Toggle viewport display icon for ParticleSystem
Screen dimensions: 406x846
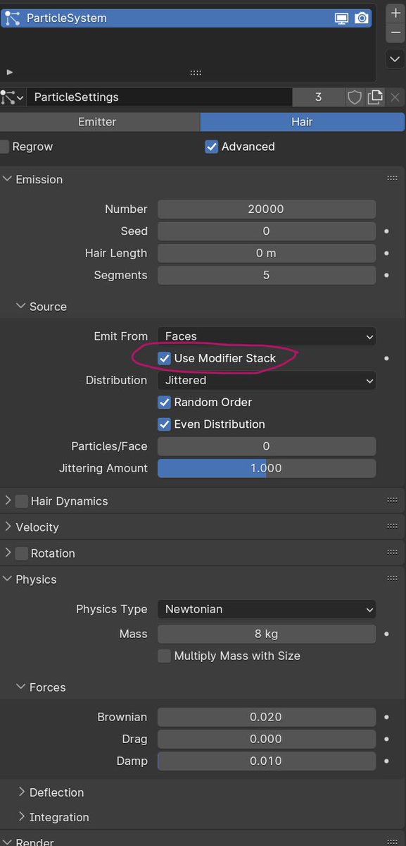click(x=341, y=18)
